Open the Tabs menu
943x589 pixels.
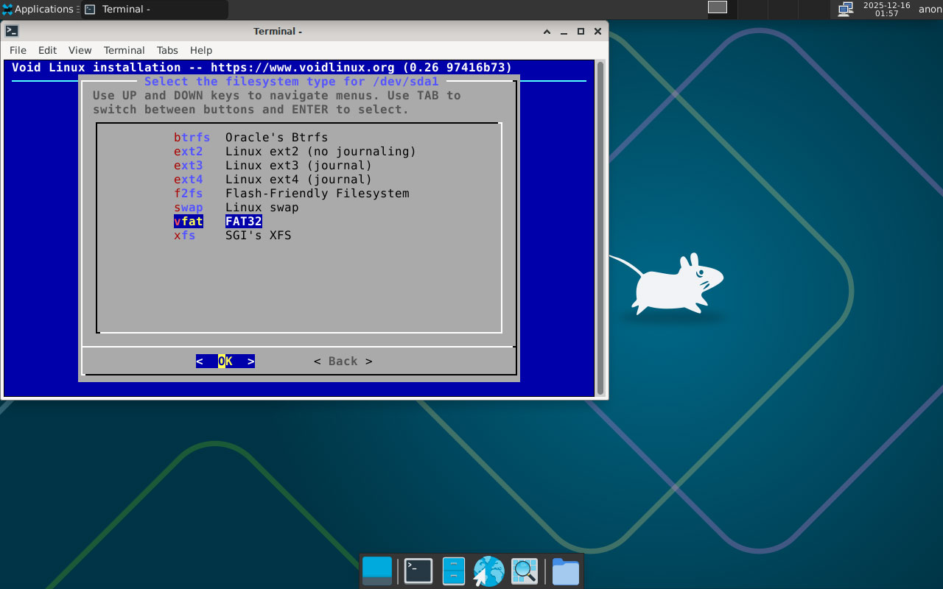tap(167, 50)
